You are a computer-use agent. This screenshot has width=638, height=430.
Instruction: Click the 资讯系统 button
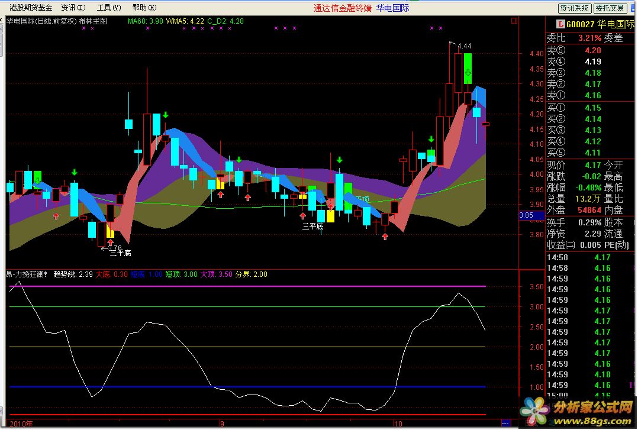tap(574, 8)
